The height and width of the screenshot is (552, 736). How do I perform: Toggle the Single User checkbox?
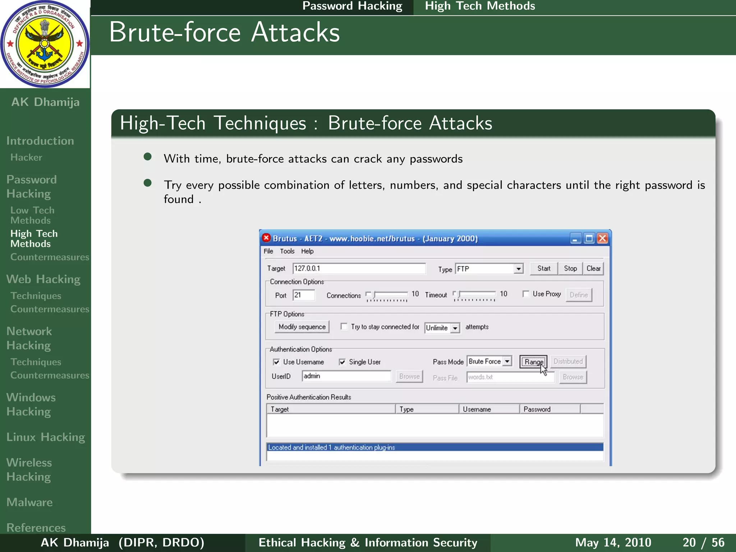[x=342, y=362]
